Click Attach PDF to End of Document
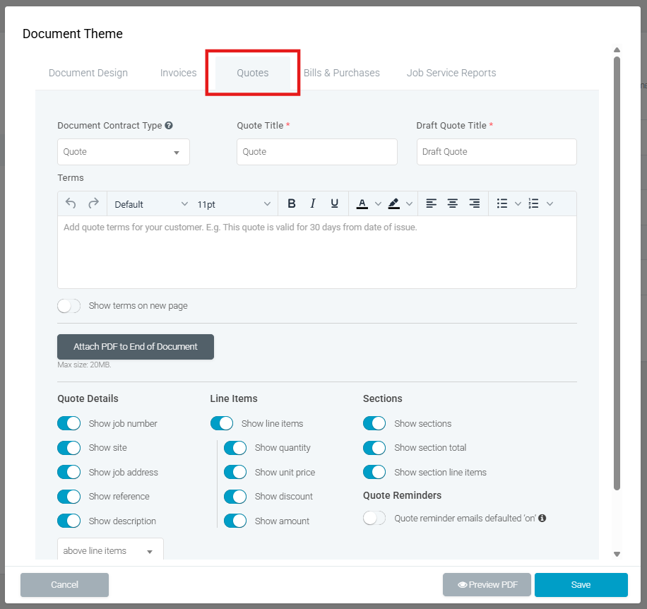 [136, 347]
